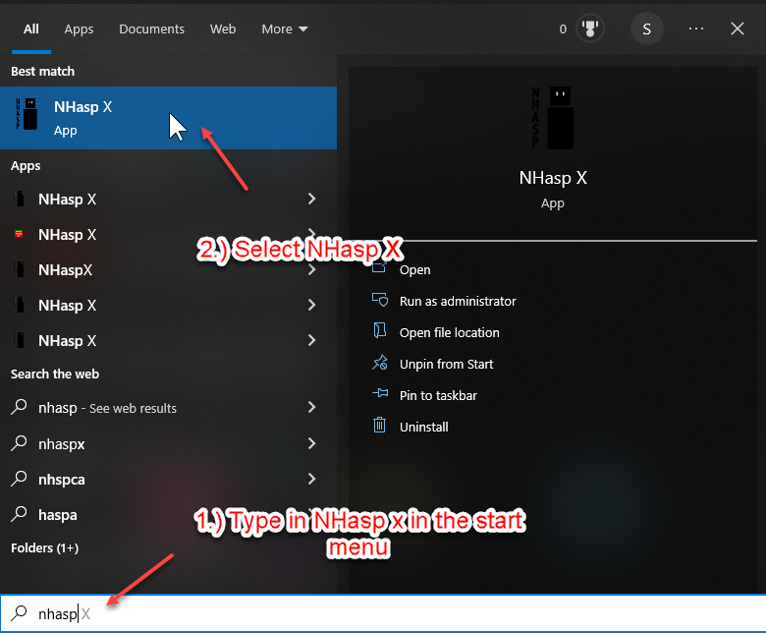Expand the chevron for nhasp web results

coord(311,407)
